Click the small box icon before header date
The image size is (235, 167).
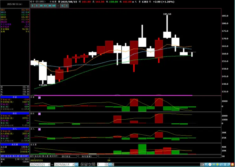point(59,2)
